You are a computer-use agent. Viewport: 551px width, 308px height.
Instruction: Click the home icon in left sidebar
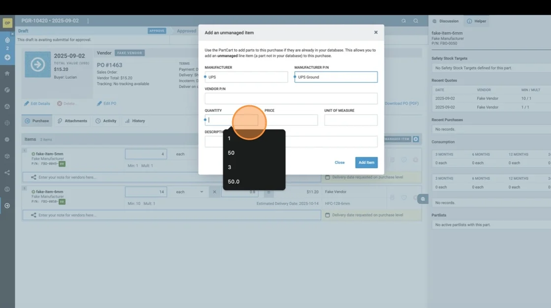coord(7,73)
